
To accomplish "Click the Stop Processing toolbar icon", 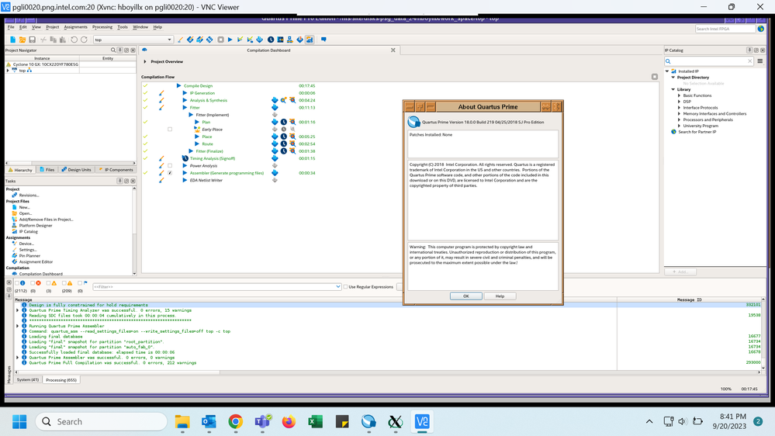I will 220,40.
